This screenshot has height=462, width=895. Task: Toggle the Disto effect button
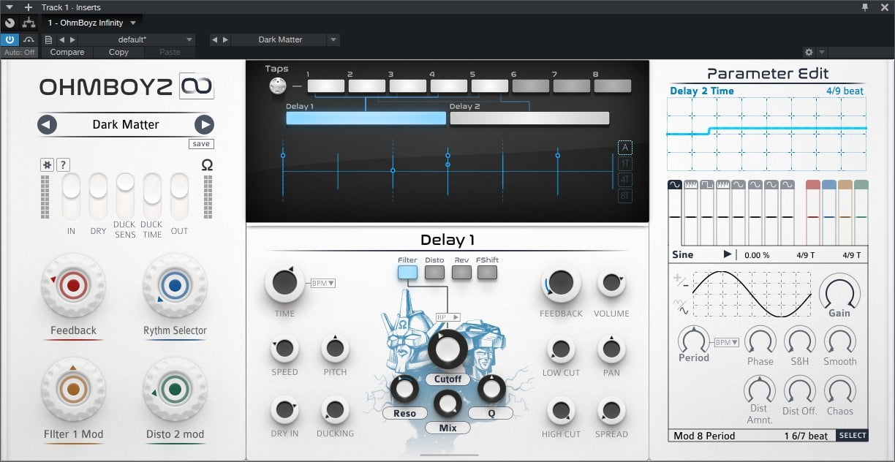434,273
